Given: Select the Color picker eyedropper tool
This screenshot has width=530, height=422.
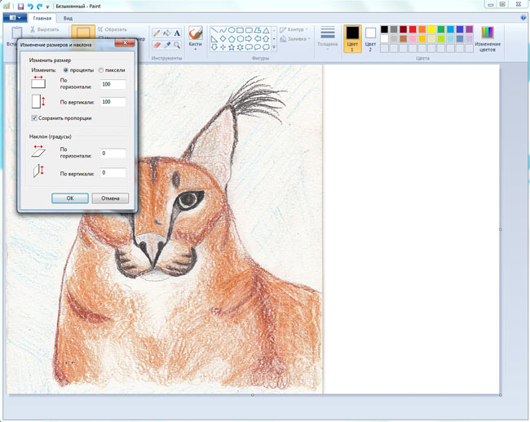Looking at the screenshot, I should (167, 45).
